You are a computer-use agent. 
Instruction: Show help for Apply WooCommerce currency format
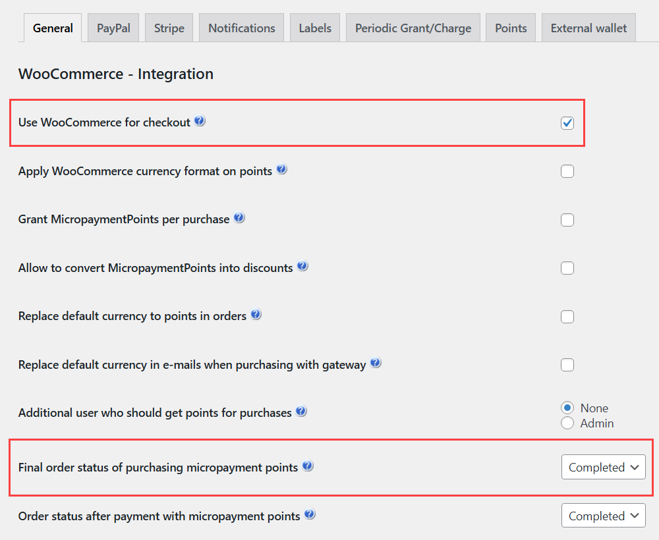[x=281, y=170]
